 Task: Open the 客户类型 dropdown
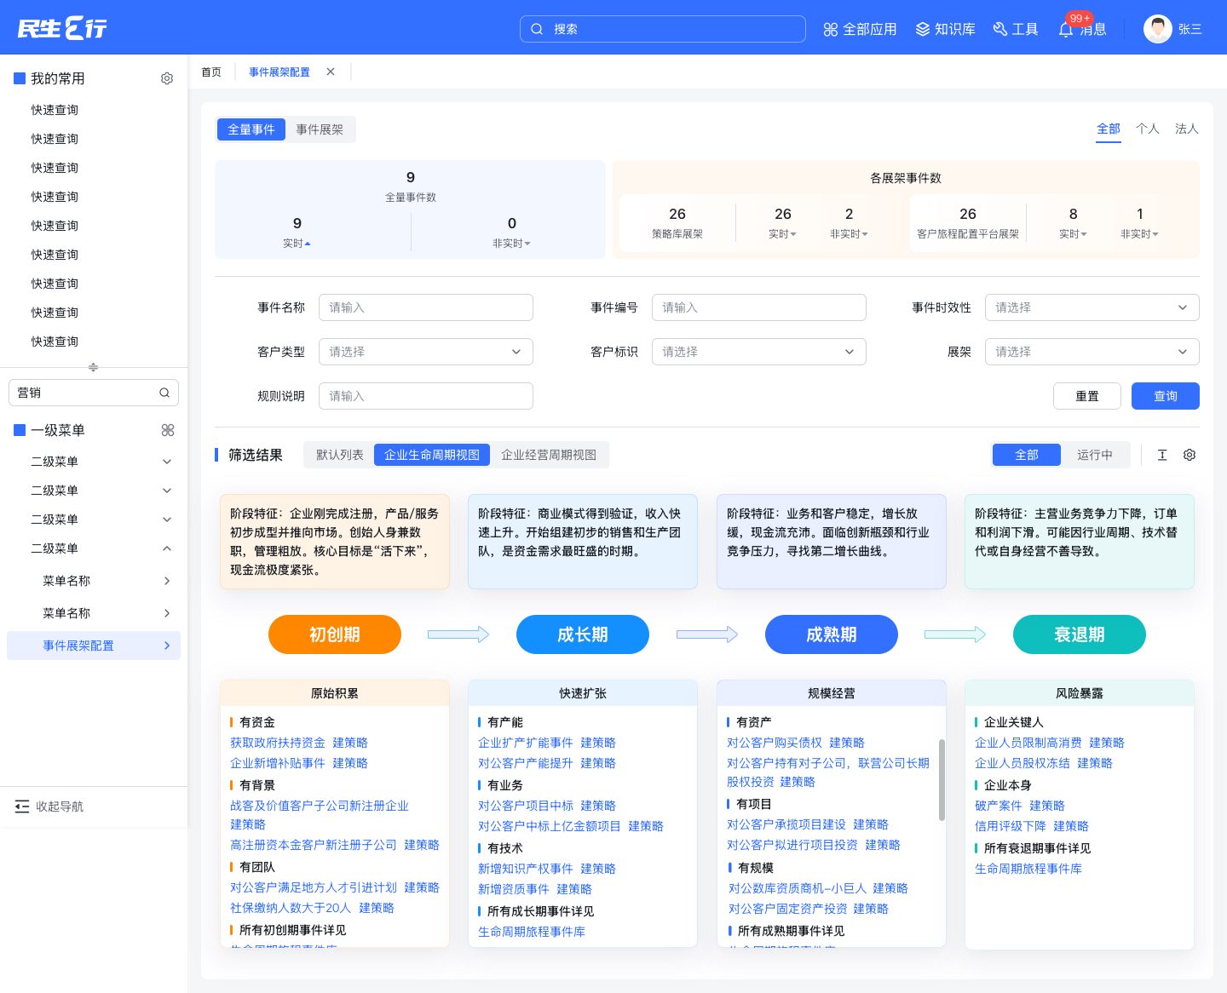click(x=426, y=352)
